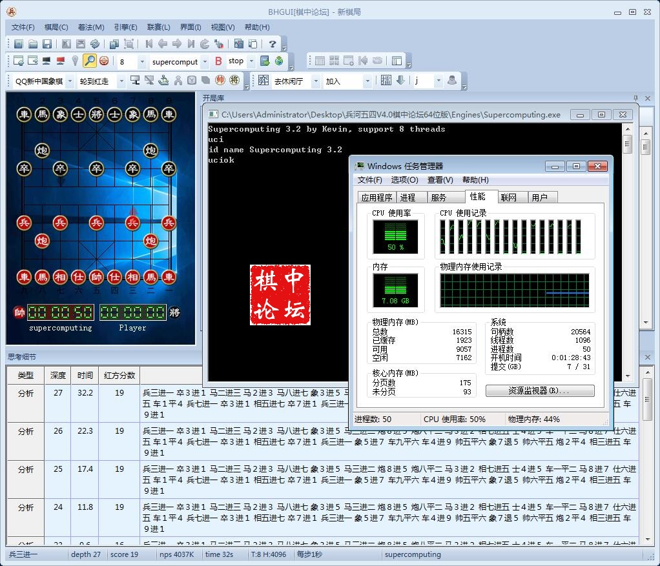Click the console window vertical scrollbar thumb
660x566 pixels.
click(x=627, y=144)
